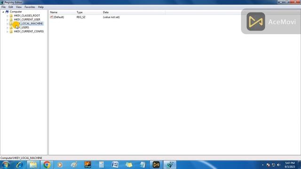Viewport: 301px width, 169px height.
Task: Expand the HKEY_USERS key
Action: pyautogui.click(x=8, y=28)
